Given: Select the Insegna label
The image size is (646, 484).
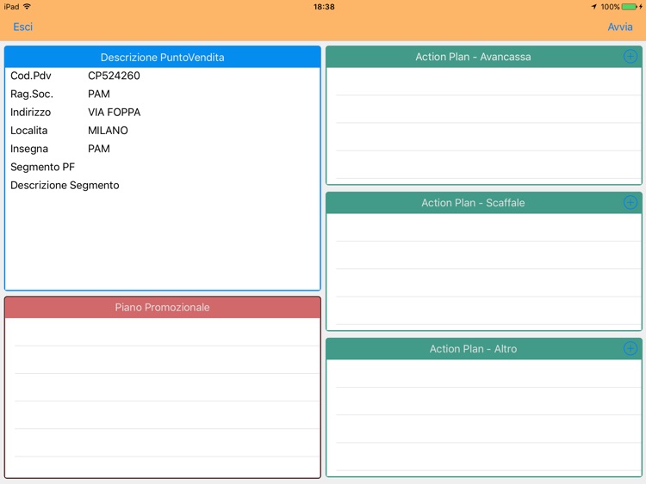Looking at the screenshot, I should tap(29, 149).
